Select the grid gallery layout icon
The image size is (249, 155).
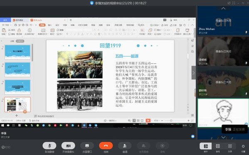(x=218, y=146)
